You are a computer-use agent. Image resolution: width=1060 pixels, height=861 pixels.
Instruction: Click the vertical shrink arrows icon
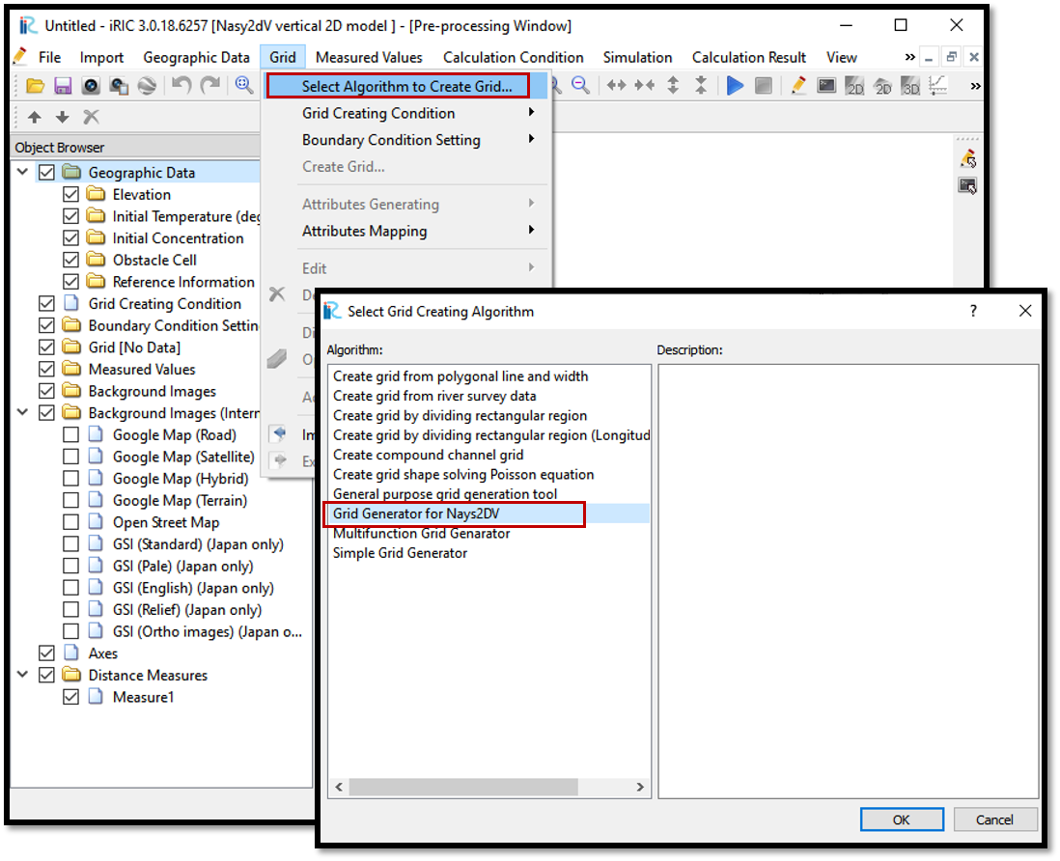point(701,85)
